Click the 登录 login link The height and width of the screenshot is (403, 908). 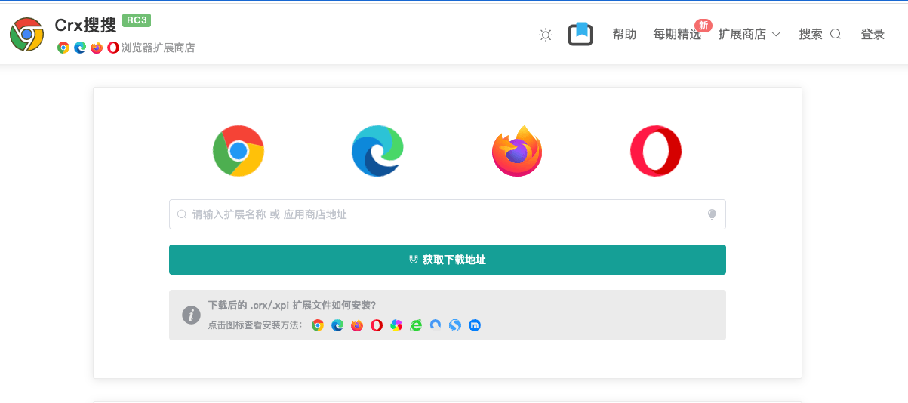pos(873,35)
